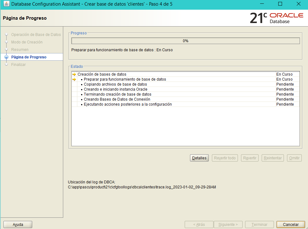Select Modo de Creación step
The width and height of the screenshot is (308, 229).
pyautogui.click(x=27, y=42)
